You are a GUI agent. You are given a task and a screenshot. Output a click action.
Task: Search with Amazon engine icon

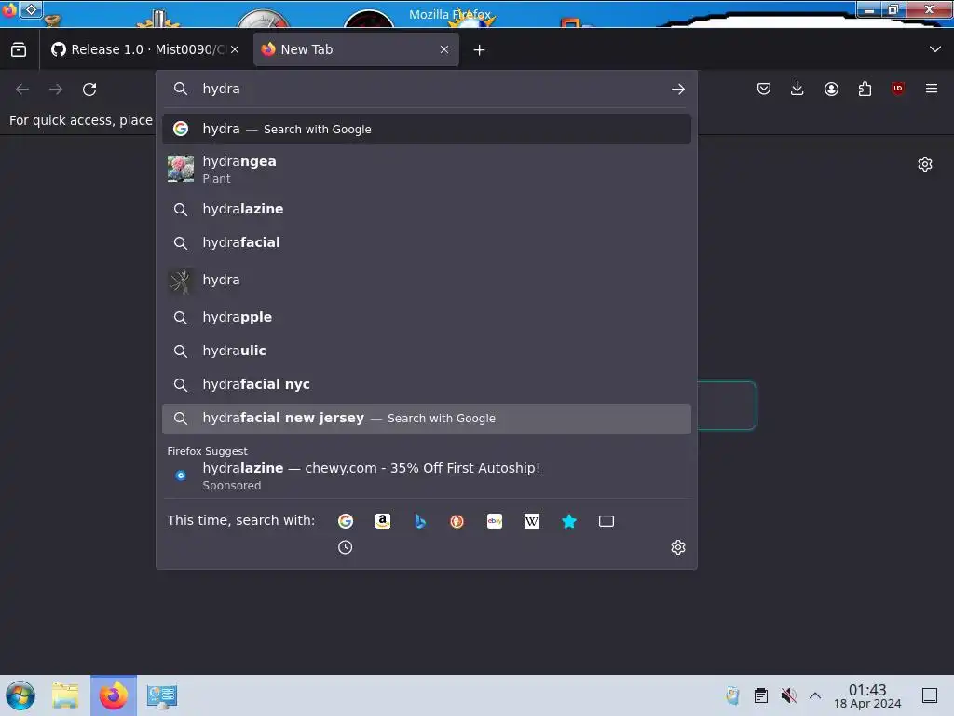point(383,521)
